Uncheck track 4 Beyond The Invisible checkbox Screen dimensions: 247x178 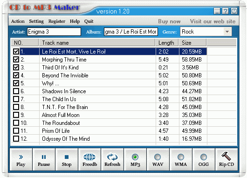[16, 75]
